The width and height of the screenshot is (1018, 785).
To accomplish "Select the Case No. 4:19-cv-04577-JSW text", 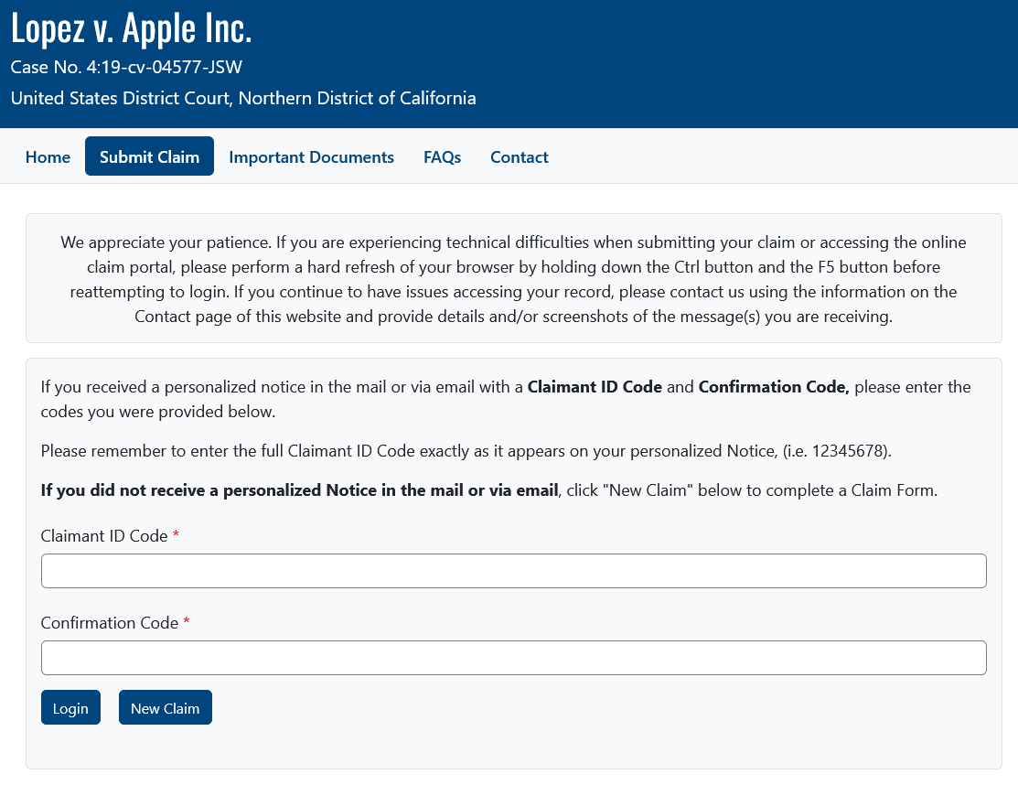I will [126, 67].
